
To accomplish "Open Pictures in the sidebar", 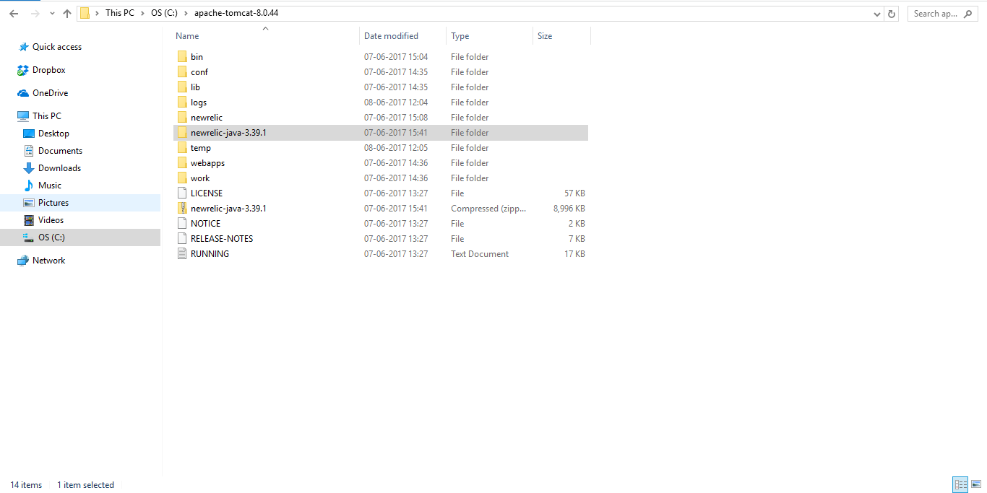I will pyautogui.click(x=53, y=203).
